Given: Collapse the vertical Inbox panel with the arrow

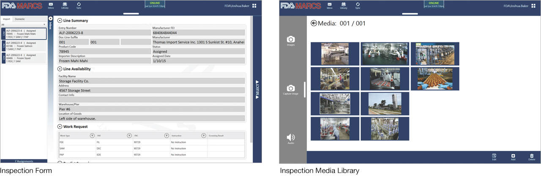Looking at the screenshot, I should (x=50, y=19).
